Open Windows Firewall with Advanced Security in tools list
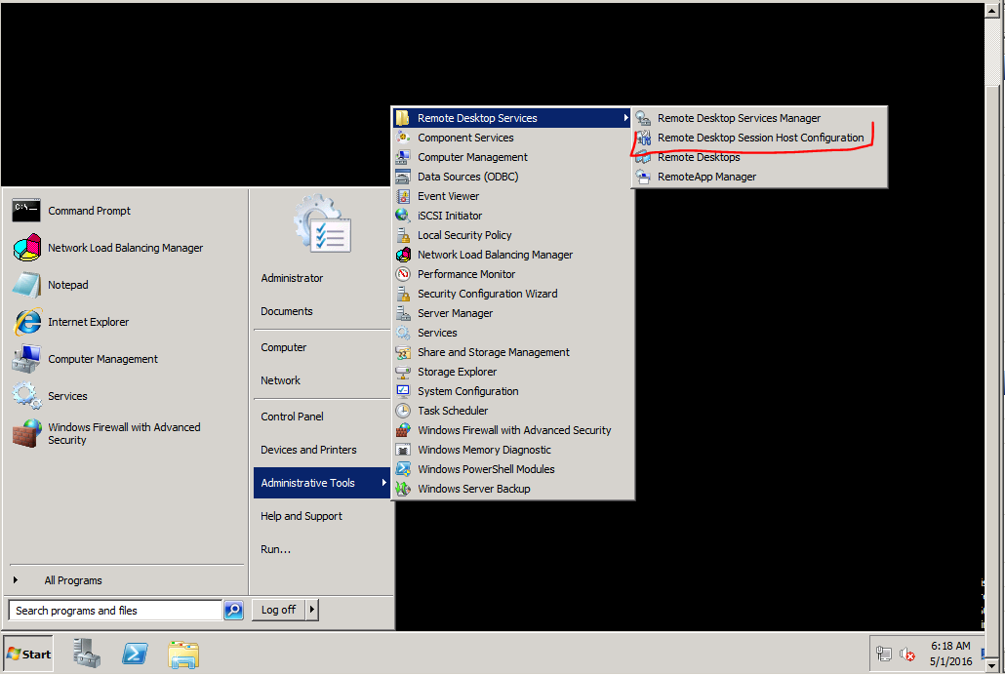Screen dimensions: 1005x675 point(513,430)
